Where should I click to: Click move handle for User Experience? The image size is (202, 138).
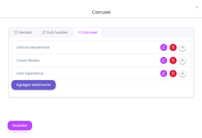[182, 74]
